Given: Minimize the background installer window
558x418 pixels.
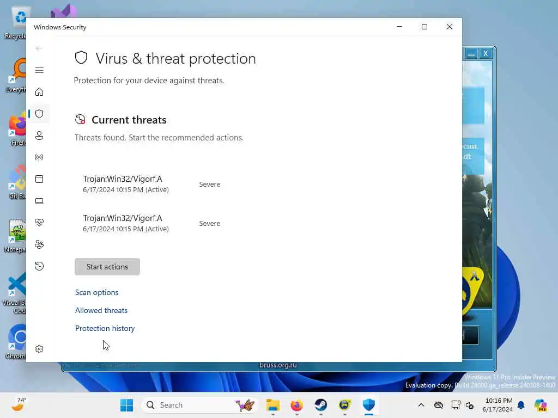Looking at the screenshot, I should pyautogui.click(x=471, y=54).
